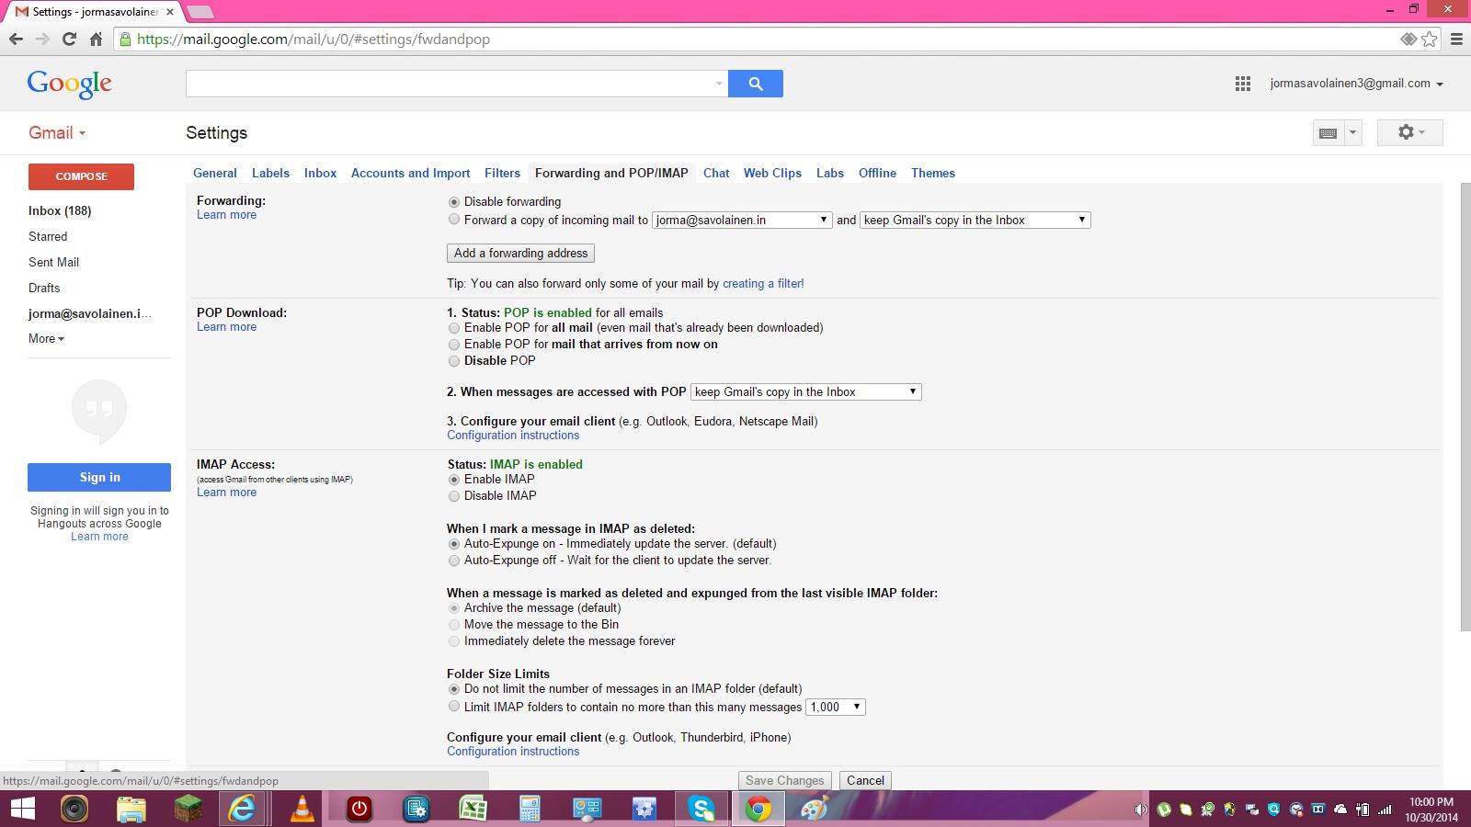The image size is (1471, 827).
Task: Open Skype from the taskbar
Action: [x=701, y=809]
